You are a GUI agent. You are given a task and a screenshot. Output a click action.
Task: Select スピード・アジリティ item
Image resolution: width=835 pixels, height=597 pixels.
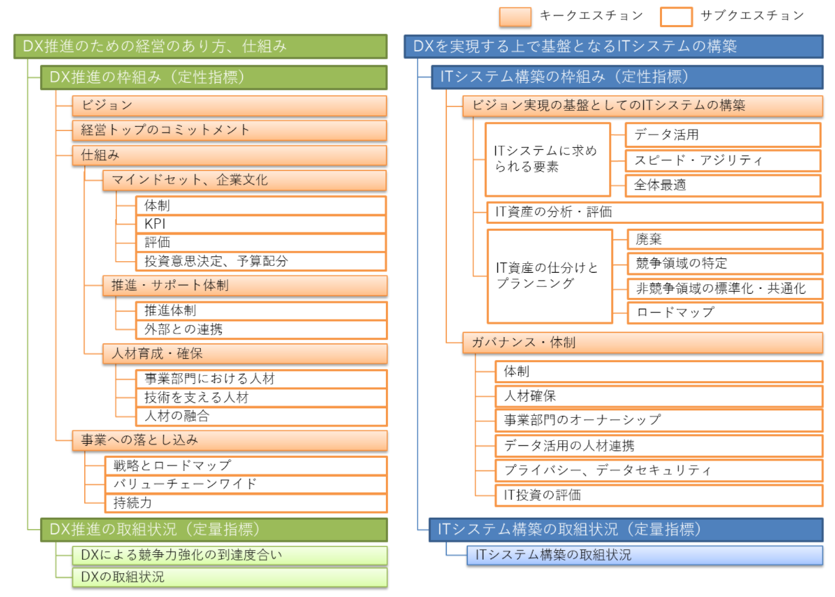click(x=723, y=160)
